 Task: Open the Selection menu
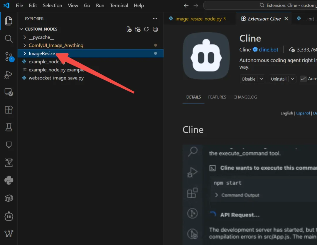coord(52,6)
